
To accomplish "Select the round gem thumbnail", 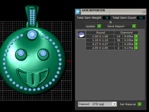I will coord(81,35).
